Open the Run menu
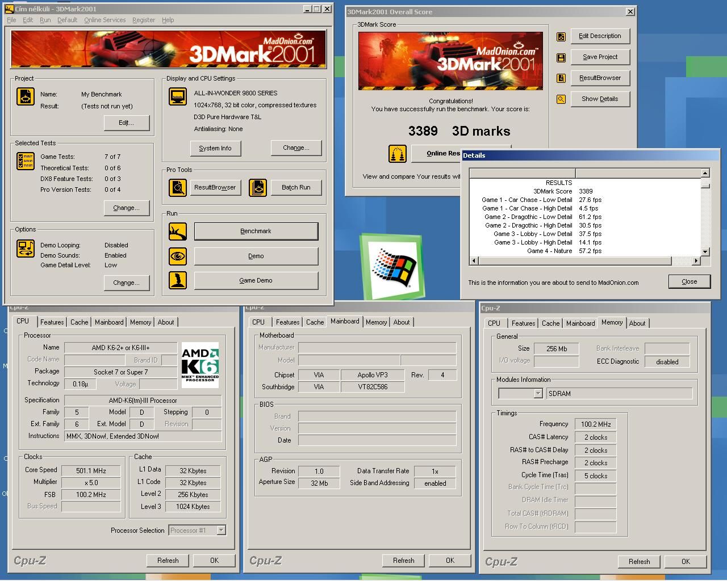Image resolution: width=727 pixels, height=581 pixels. point(45,20)
